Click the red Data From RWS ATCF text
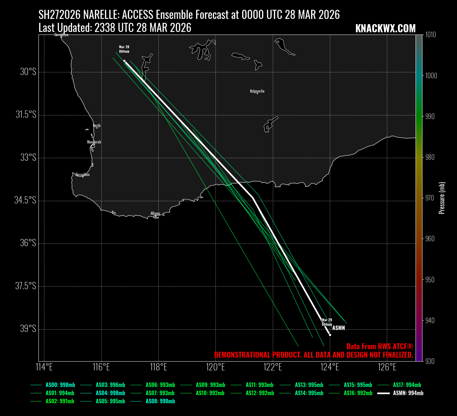This screenshot has height=416, width=457. pos(379,347)
